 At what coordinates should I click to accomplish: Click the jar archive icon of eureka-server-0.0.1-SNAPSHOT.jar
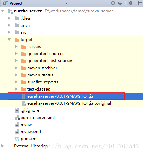23,96
